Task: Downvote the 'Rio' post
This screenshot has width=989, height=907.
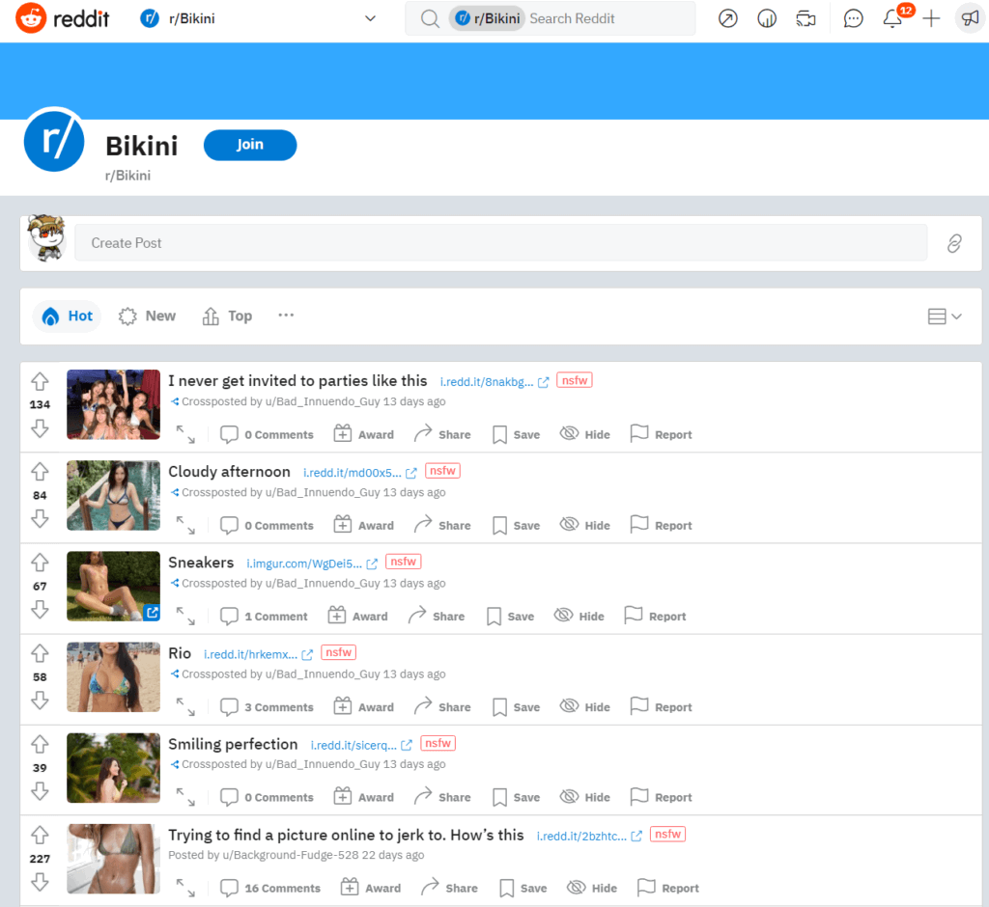Action: [x=40, y=701]
